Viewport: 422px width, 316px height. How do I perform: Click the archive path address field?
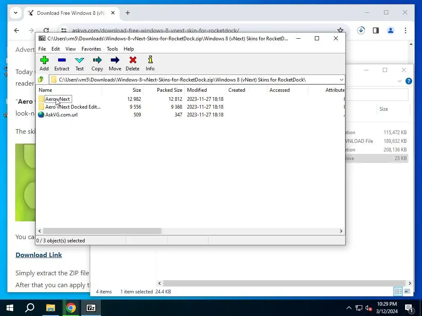[x=195, y=79]
